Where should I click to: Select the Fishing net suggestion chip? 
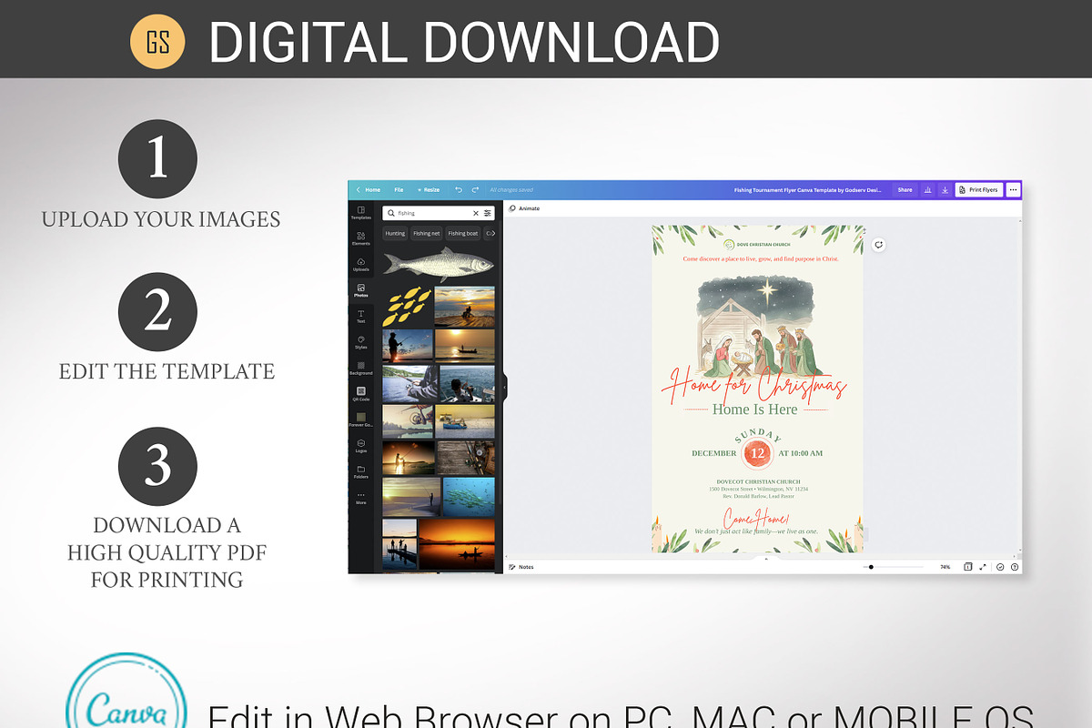[x=427, y=234]
